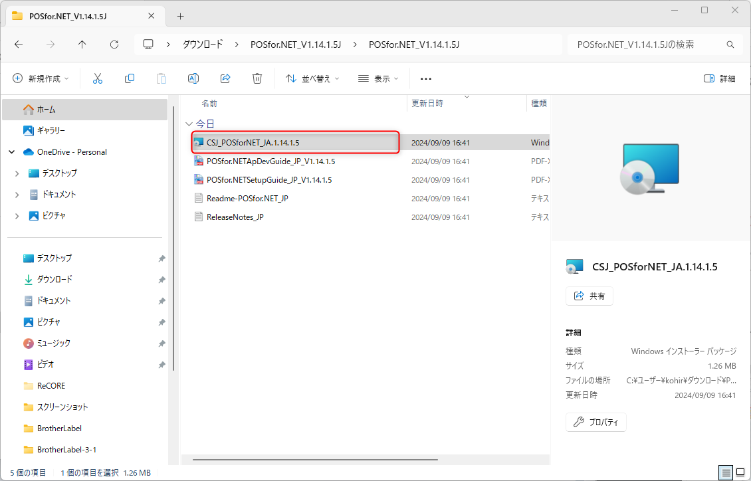Viewport: 751px width, 481px height.
Task: Click プロパティ button in details pane
Action: [596, 422]
